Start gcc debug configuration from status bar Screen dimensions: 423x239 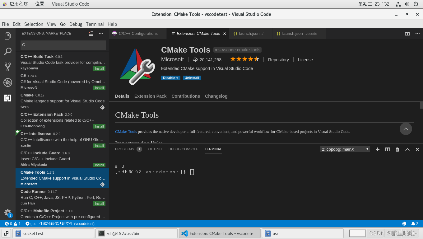click(60, 223)
